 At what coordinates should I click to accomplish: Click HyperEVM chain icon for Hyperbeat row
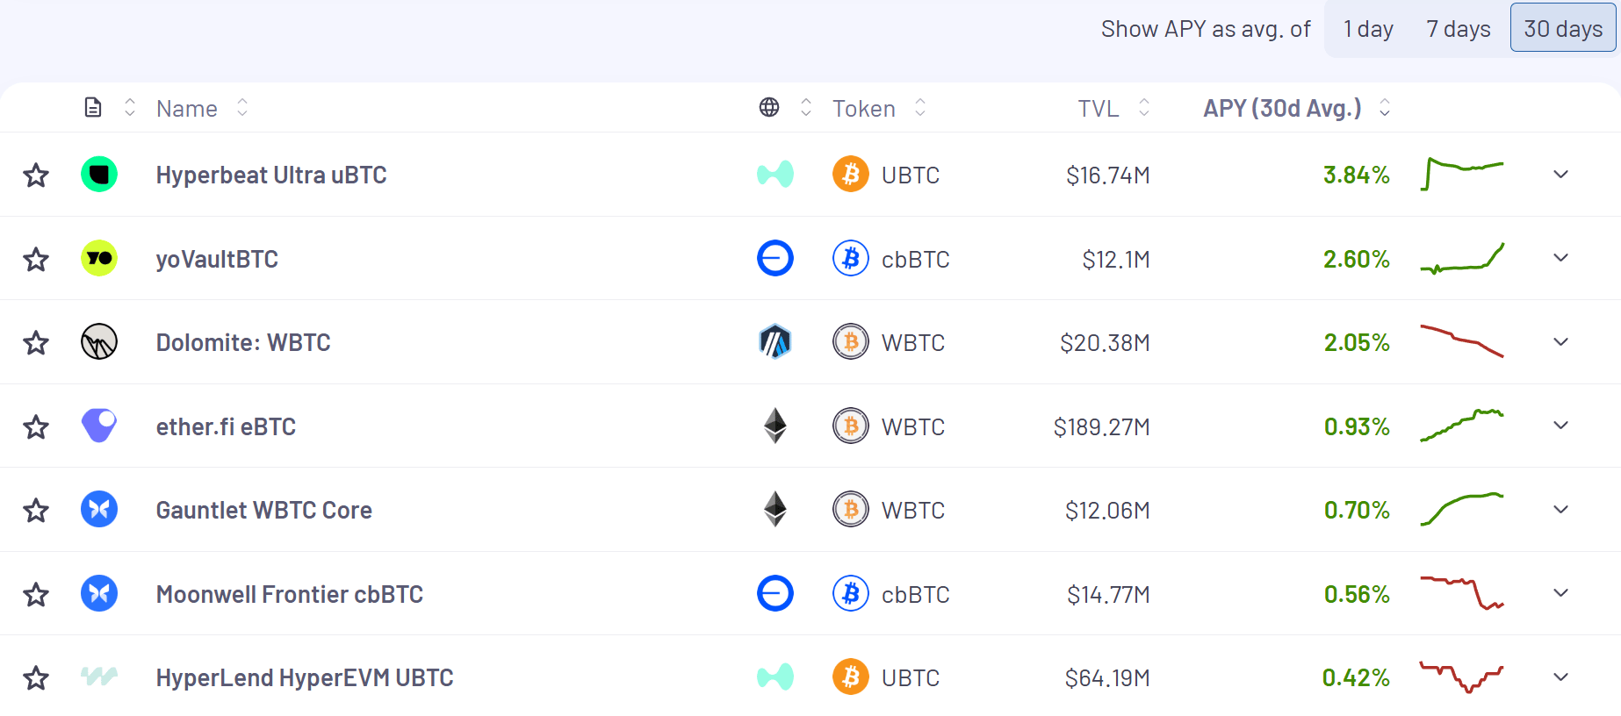tap(775, 174)
